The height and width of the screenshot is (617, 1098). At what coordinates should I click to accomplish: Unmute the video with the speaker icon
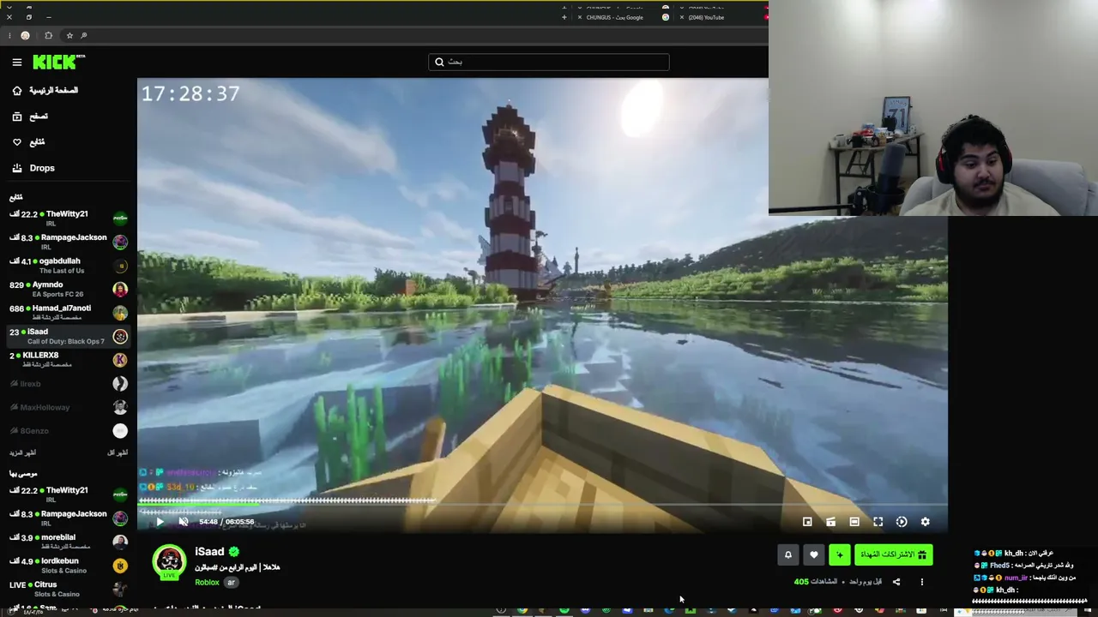183,521
